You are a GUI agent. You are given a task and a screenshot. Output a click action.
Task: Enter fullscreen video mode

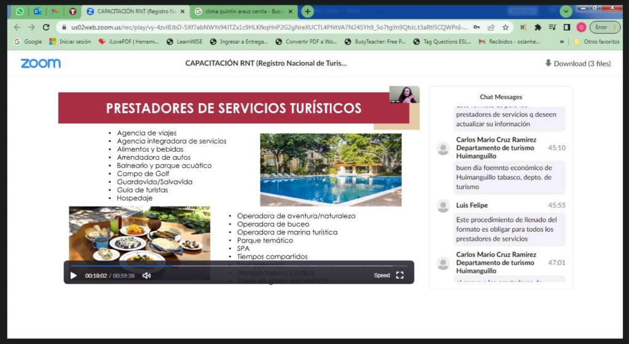point(399,275)
